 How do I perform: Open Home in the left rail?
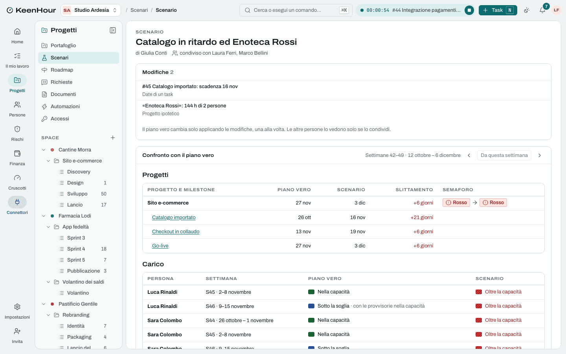pyautogui.click(x=17, y=36)
